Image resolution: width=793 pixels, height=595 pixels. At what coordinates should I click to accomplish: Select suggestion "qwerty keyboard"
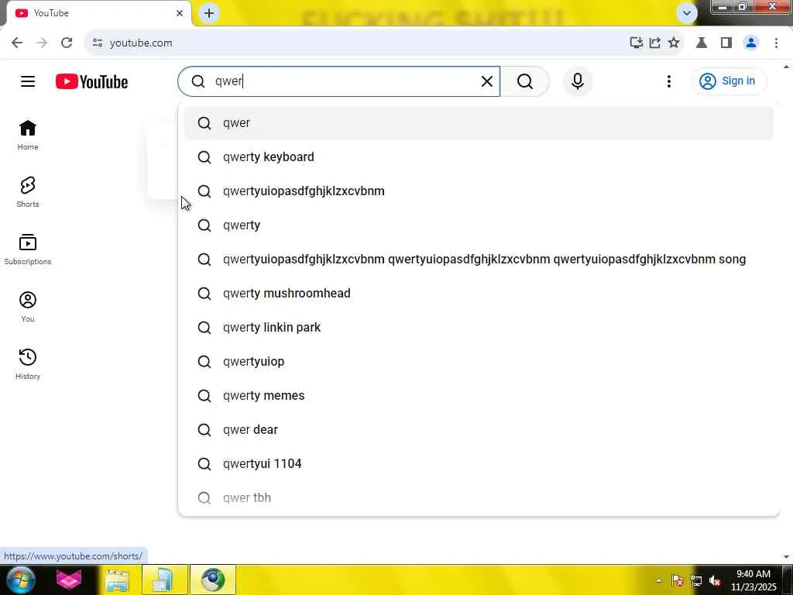pos(479,156)
